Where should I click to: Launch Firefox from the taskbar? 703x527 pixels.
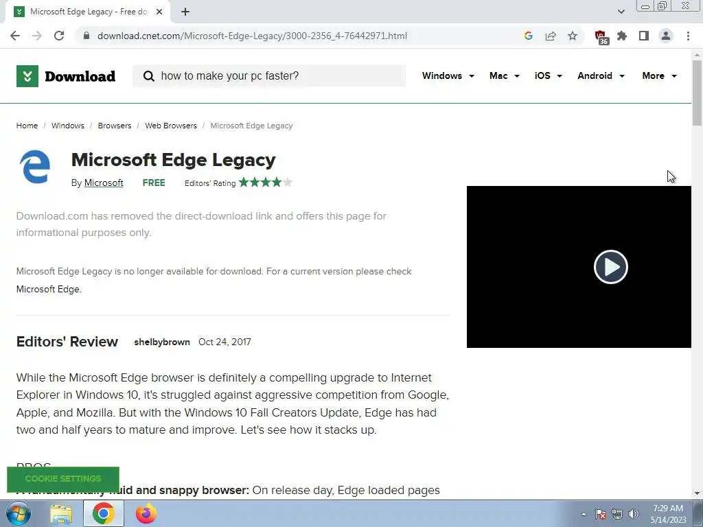[x=146, y=514]
